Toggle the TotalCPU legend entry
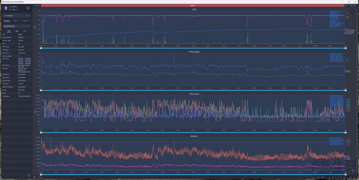This screenshot has width=359, height=180. click(x=348, y=72)
